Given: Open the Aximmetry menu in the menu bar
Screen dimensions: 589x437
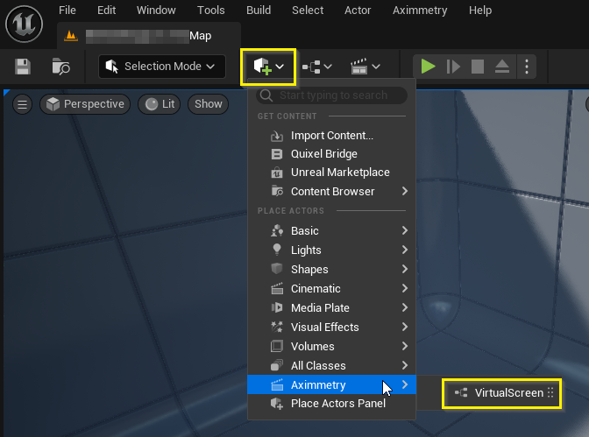Looking at the screenshot, I should [x=420, y=11].
